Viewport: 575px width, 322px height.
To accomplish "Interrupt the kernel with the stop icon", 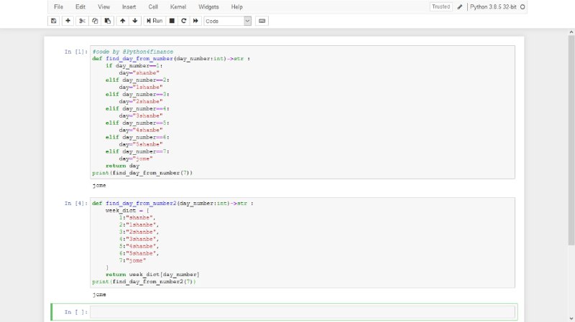I will [172, 21].
